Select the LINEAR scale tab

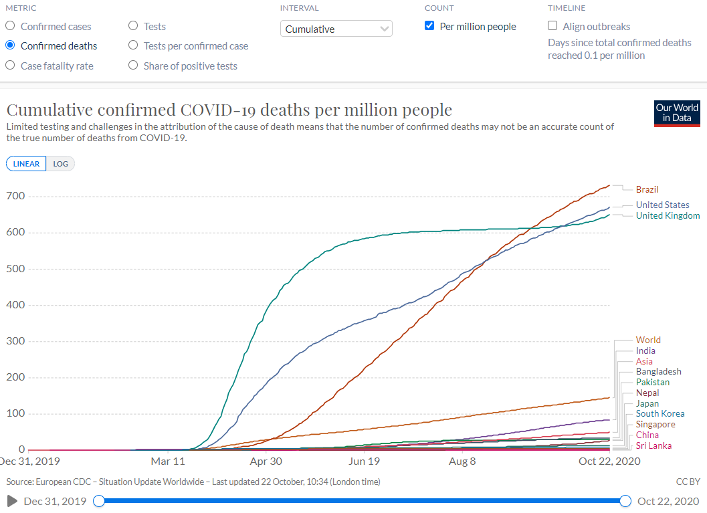(x=26, y=164)
